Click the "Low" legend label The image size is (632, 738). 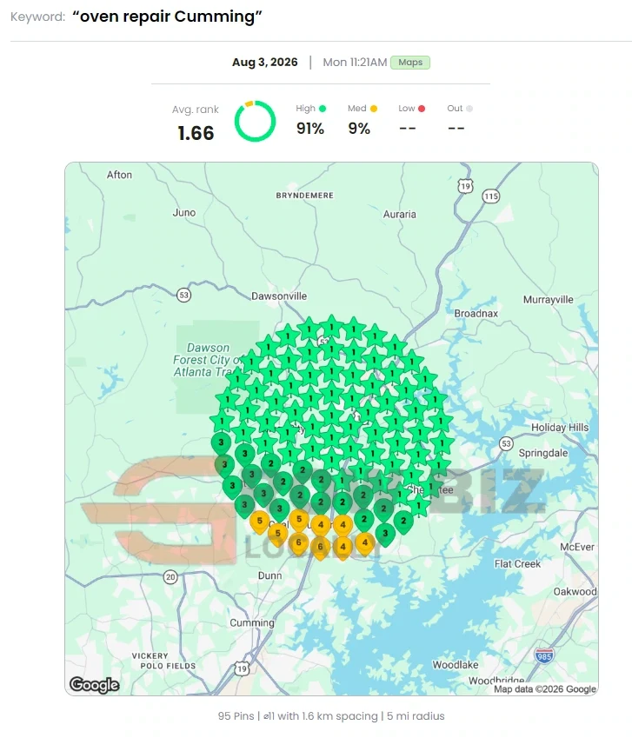(x=407, y=109)
